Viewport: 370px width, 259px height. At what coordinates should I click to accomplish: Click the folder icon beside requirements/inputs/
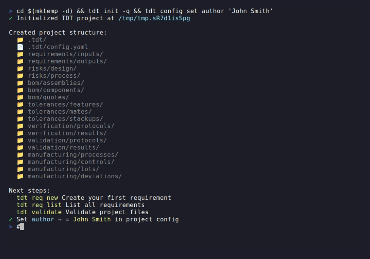pos(20,54)
